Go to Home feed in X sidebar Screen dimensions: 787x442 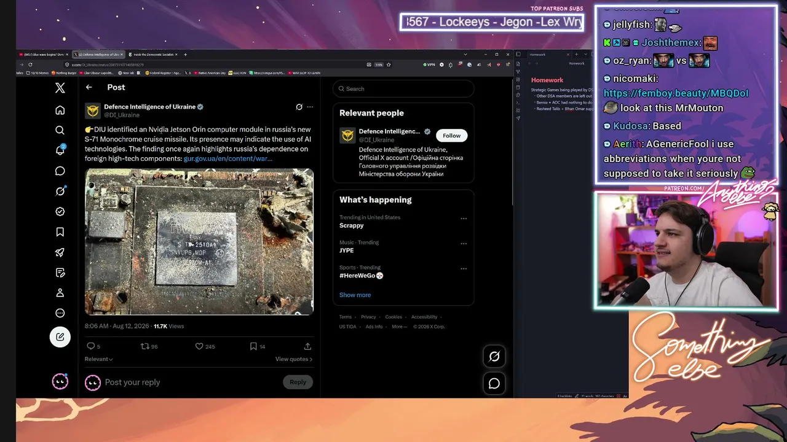(x=60, y=110)
